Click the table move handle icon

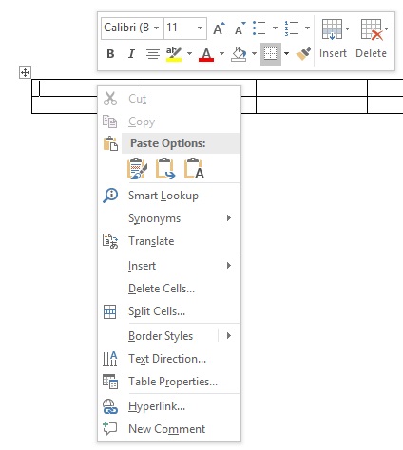25,73
